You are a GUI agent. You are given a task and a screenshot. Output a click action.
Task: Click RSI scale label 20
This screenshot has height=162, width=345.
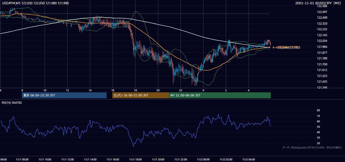point(318,143)
